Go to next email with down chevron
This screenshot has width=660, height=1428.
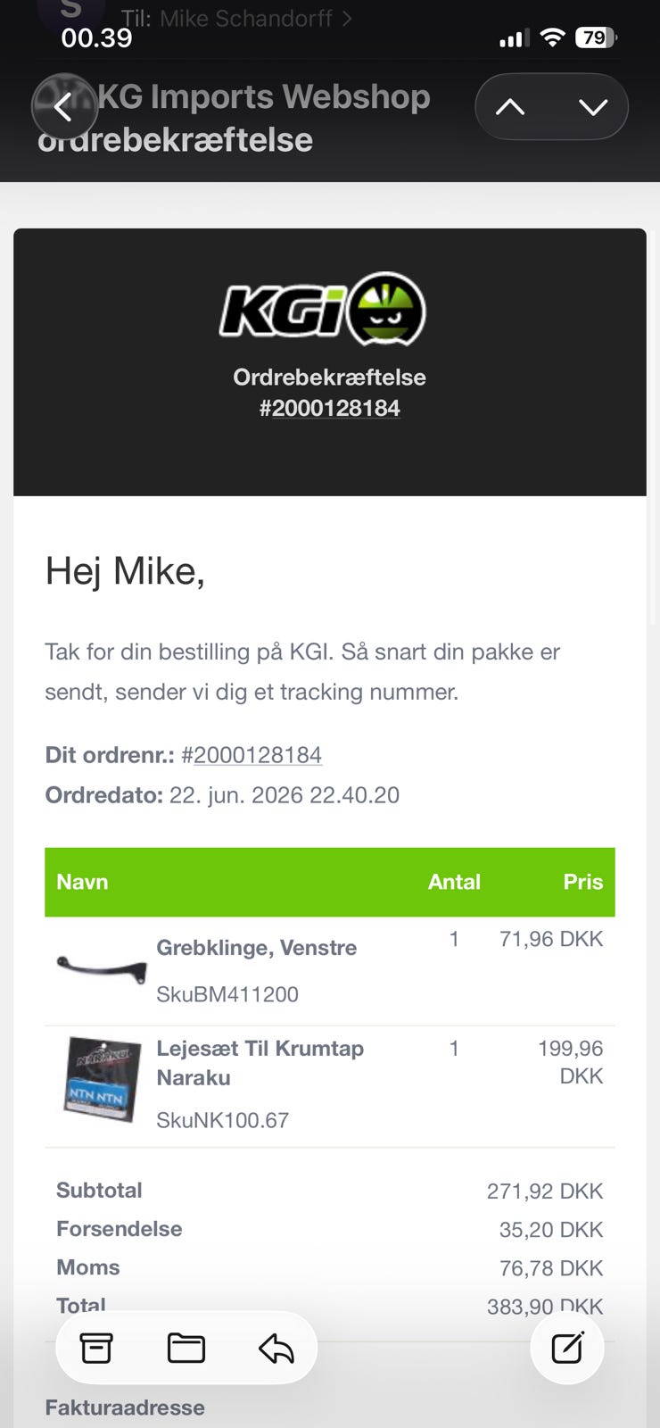pos(593,107)
